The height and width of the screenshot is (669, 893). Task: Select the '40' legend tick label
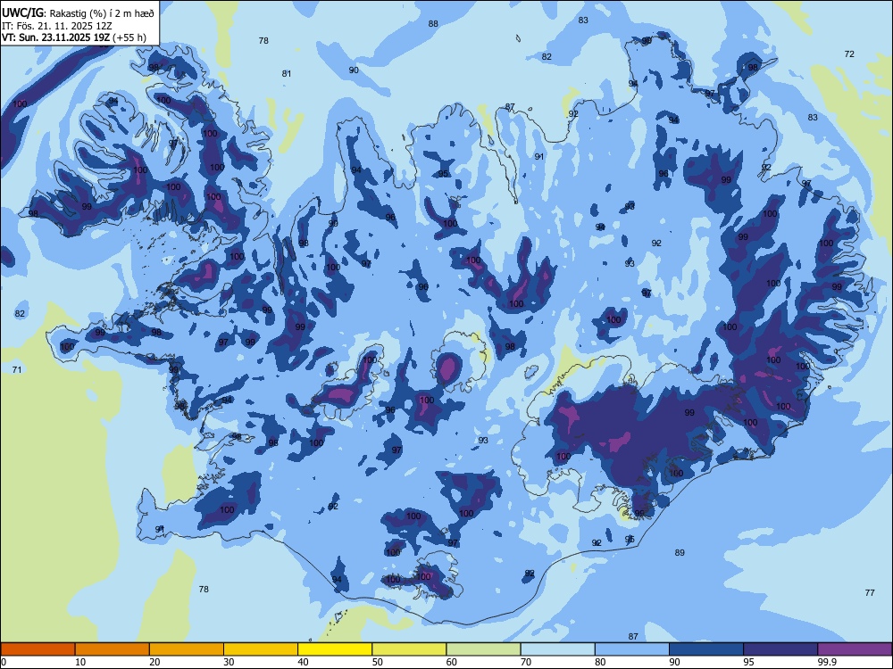[x=303, y=662]
